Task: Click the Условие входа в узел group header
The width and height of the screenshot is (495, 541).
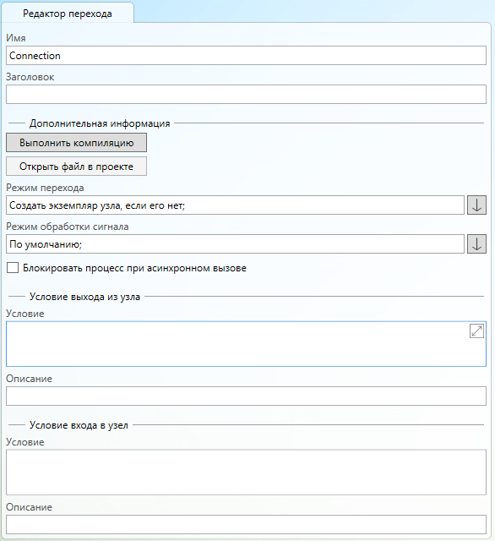Action: 79,425
